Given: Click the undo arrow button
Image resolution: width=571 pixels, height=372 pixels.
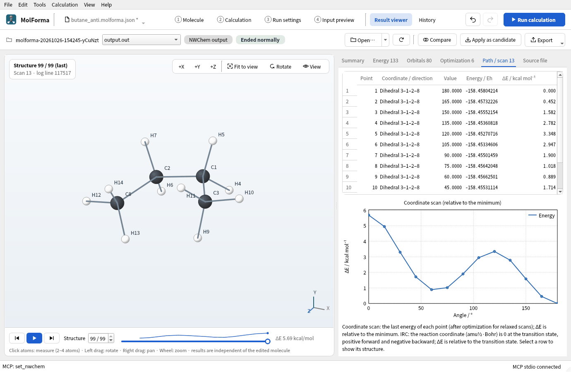Looking at the screenshot, I should 473,19.
